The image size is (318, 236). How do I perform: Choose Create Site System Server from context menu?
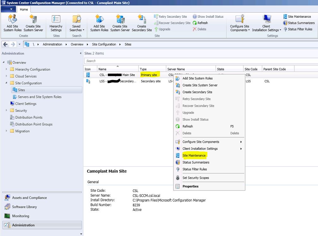209,85
